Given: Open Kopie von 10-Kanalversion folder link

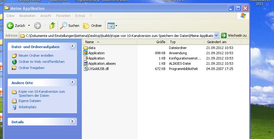Looking at the screenshot, I should click(42, 93).
